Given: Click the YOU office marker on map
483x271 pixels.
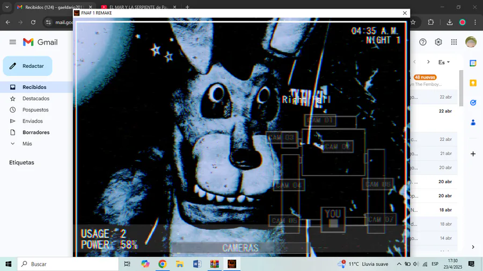Looking at the screenshot, I should [x=333, y=219].
